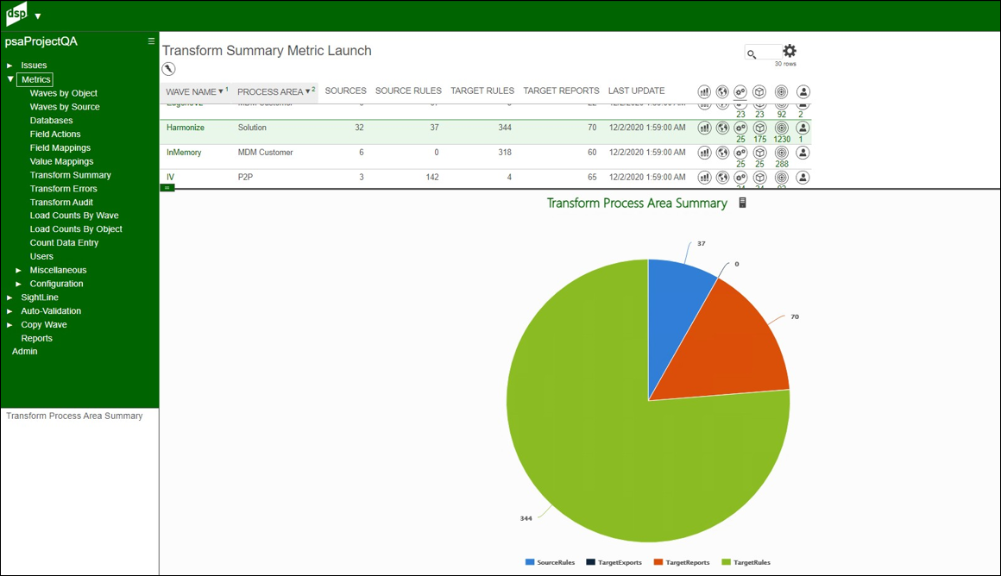The height and width of the screenshot is (576, 1001).
Task: Click the gears icon in the header row
Action: (x=740, y=92)
